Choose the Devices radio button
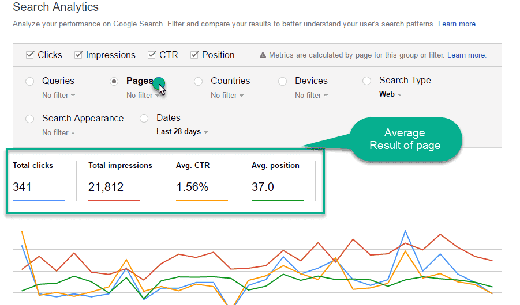 (283, 81)
